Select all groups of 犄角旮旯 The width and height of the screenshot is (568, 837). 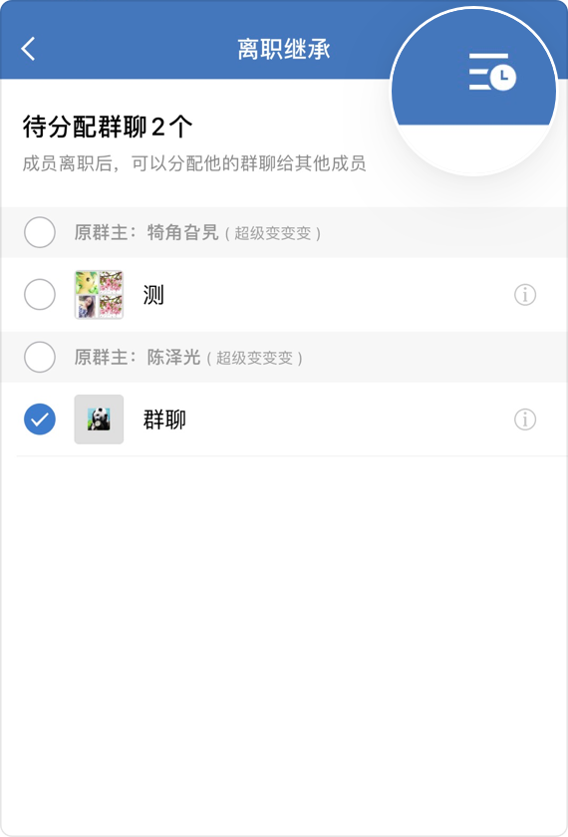[40, 232]
